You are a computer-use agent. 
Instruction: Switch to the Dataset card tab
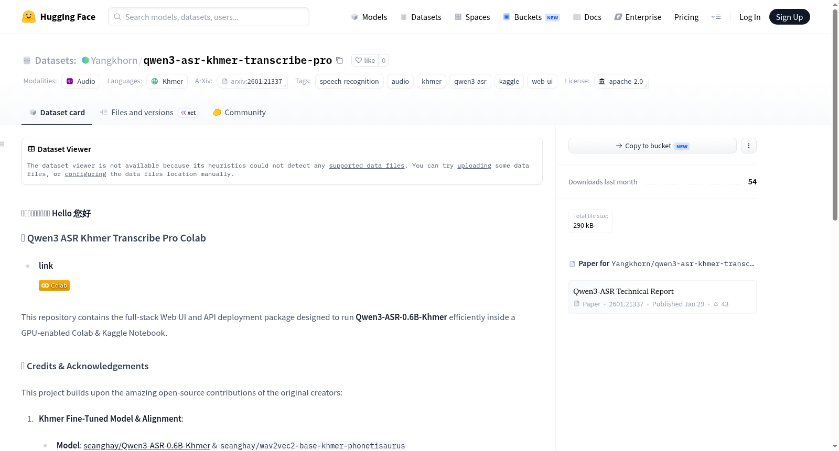coord(57,112)
